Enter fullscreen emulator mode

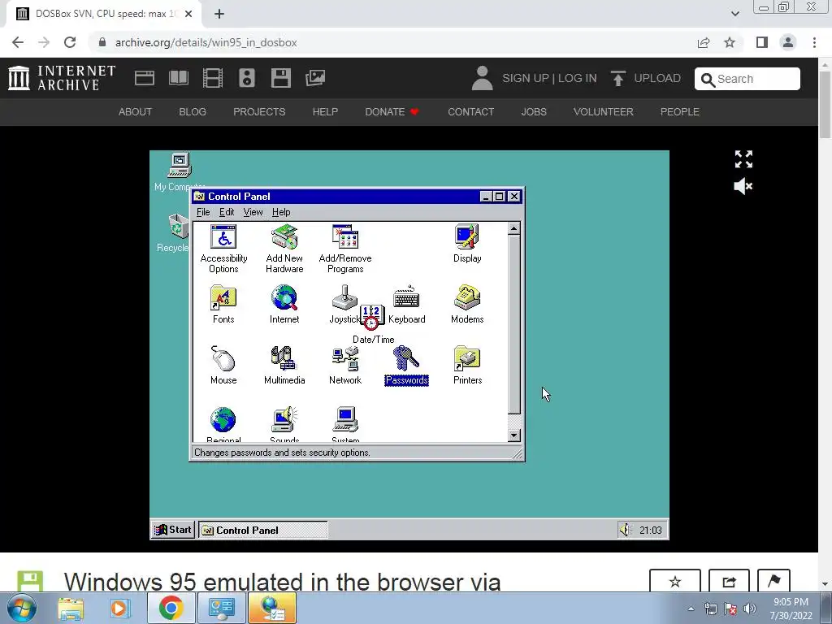click(x=743, y=159)
